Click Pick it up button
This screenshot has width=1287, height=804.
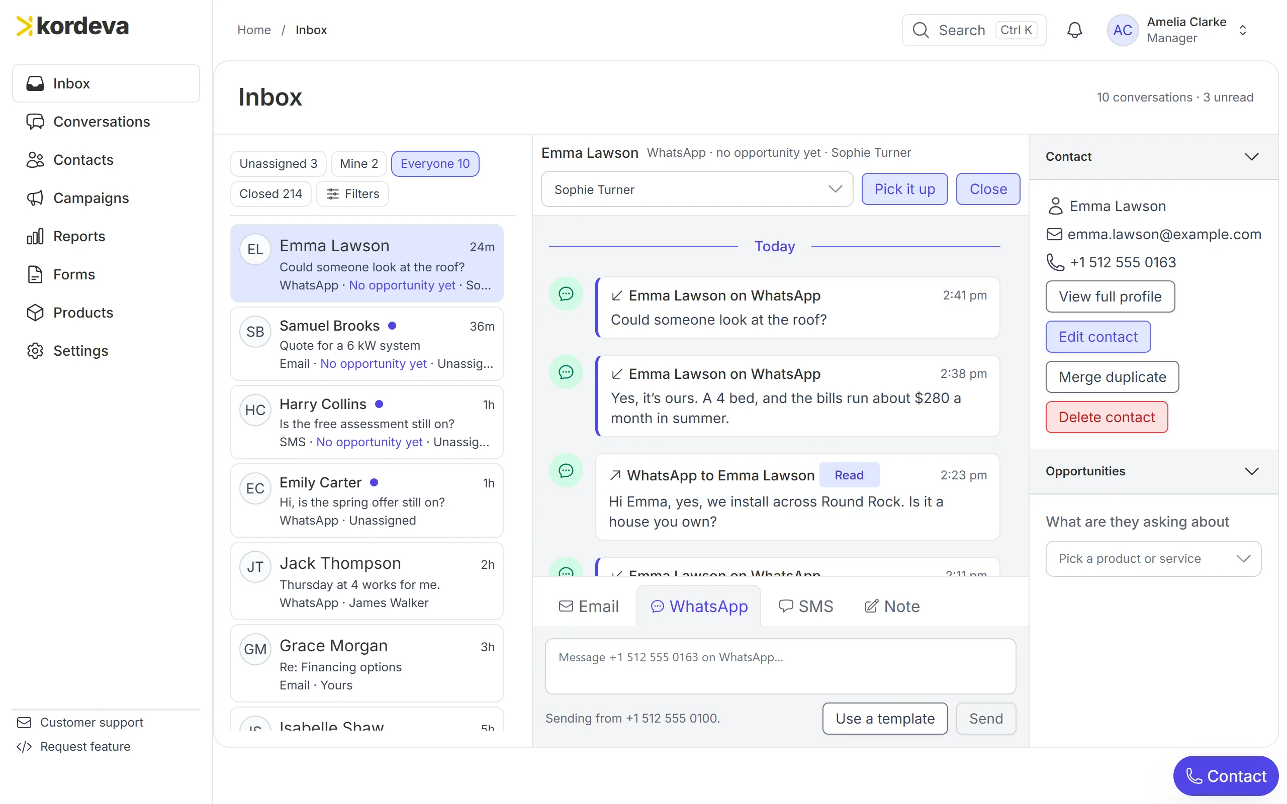pos(904,189)
